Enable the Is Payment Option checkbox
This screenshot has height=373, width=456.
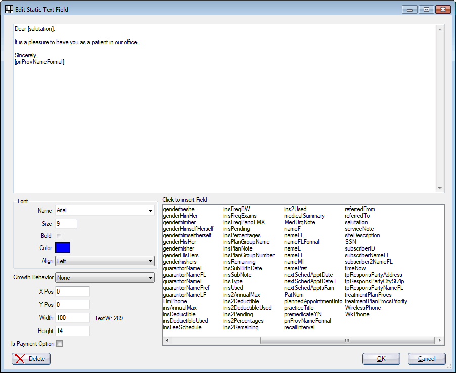pos(59,343)
